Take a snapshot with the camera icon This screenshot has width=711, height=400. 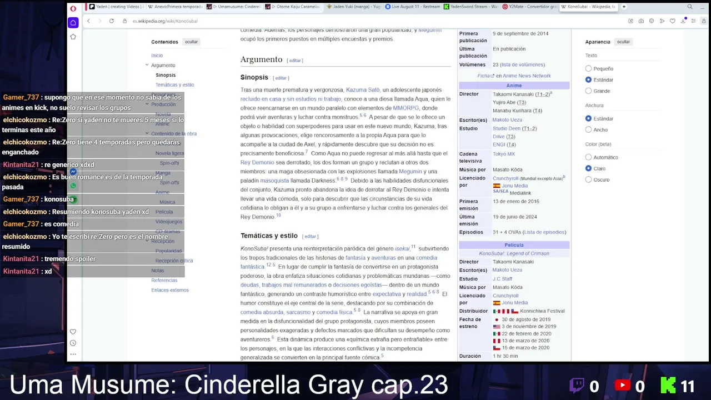pos(641,21)
